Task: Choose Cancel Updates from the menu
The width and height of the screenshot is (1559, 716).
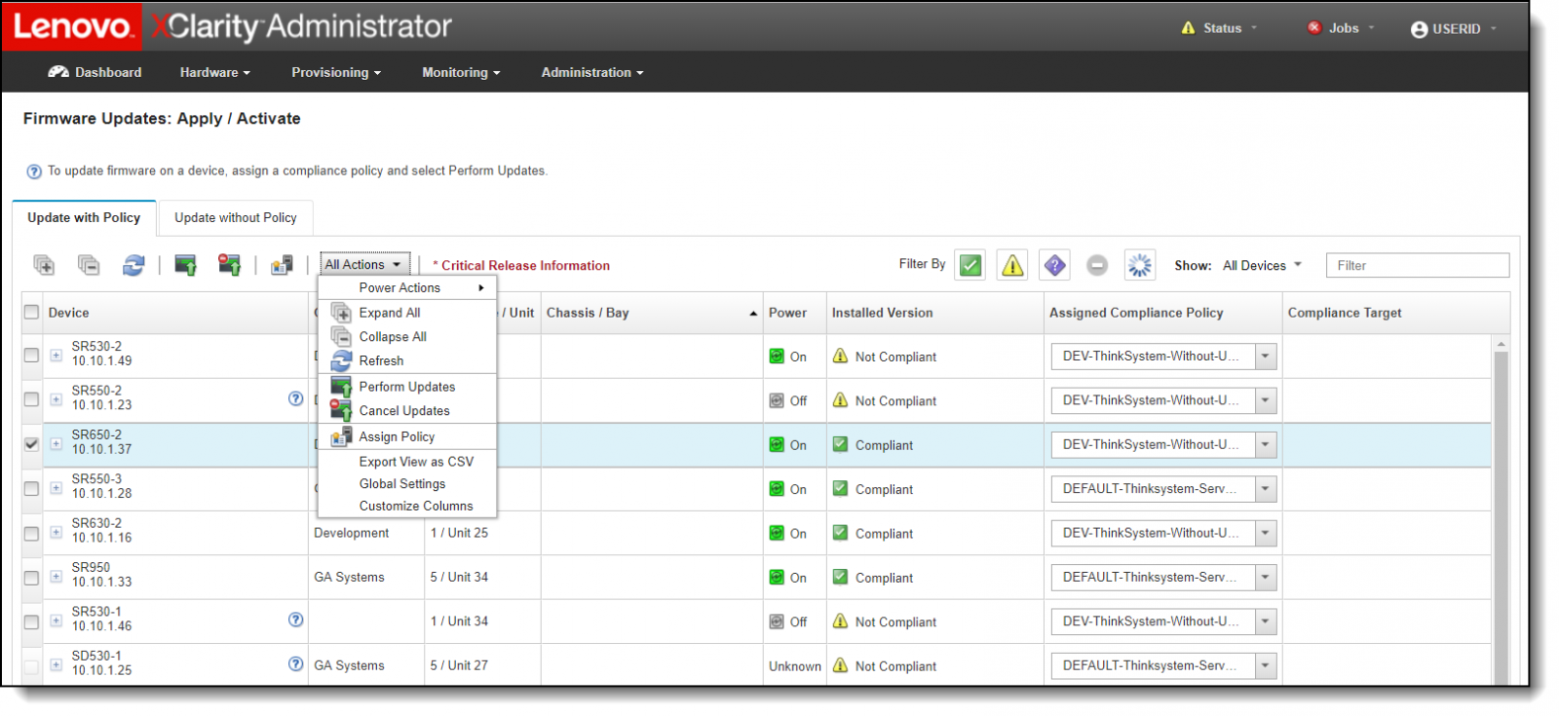Action: click(x=407, y=411)
